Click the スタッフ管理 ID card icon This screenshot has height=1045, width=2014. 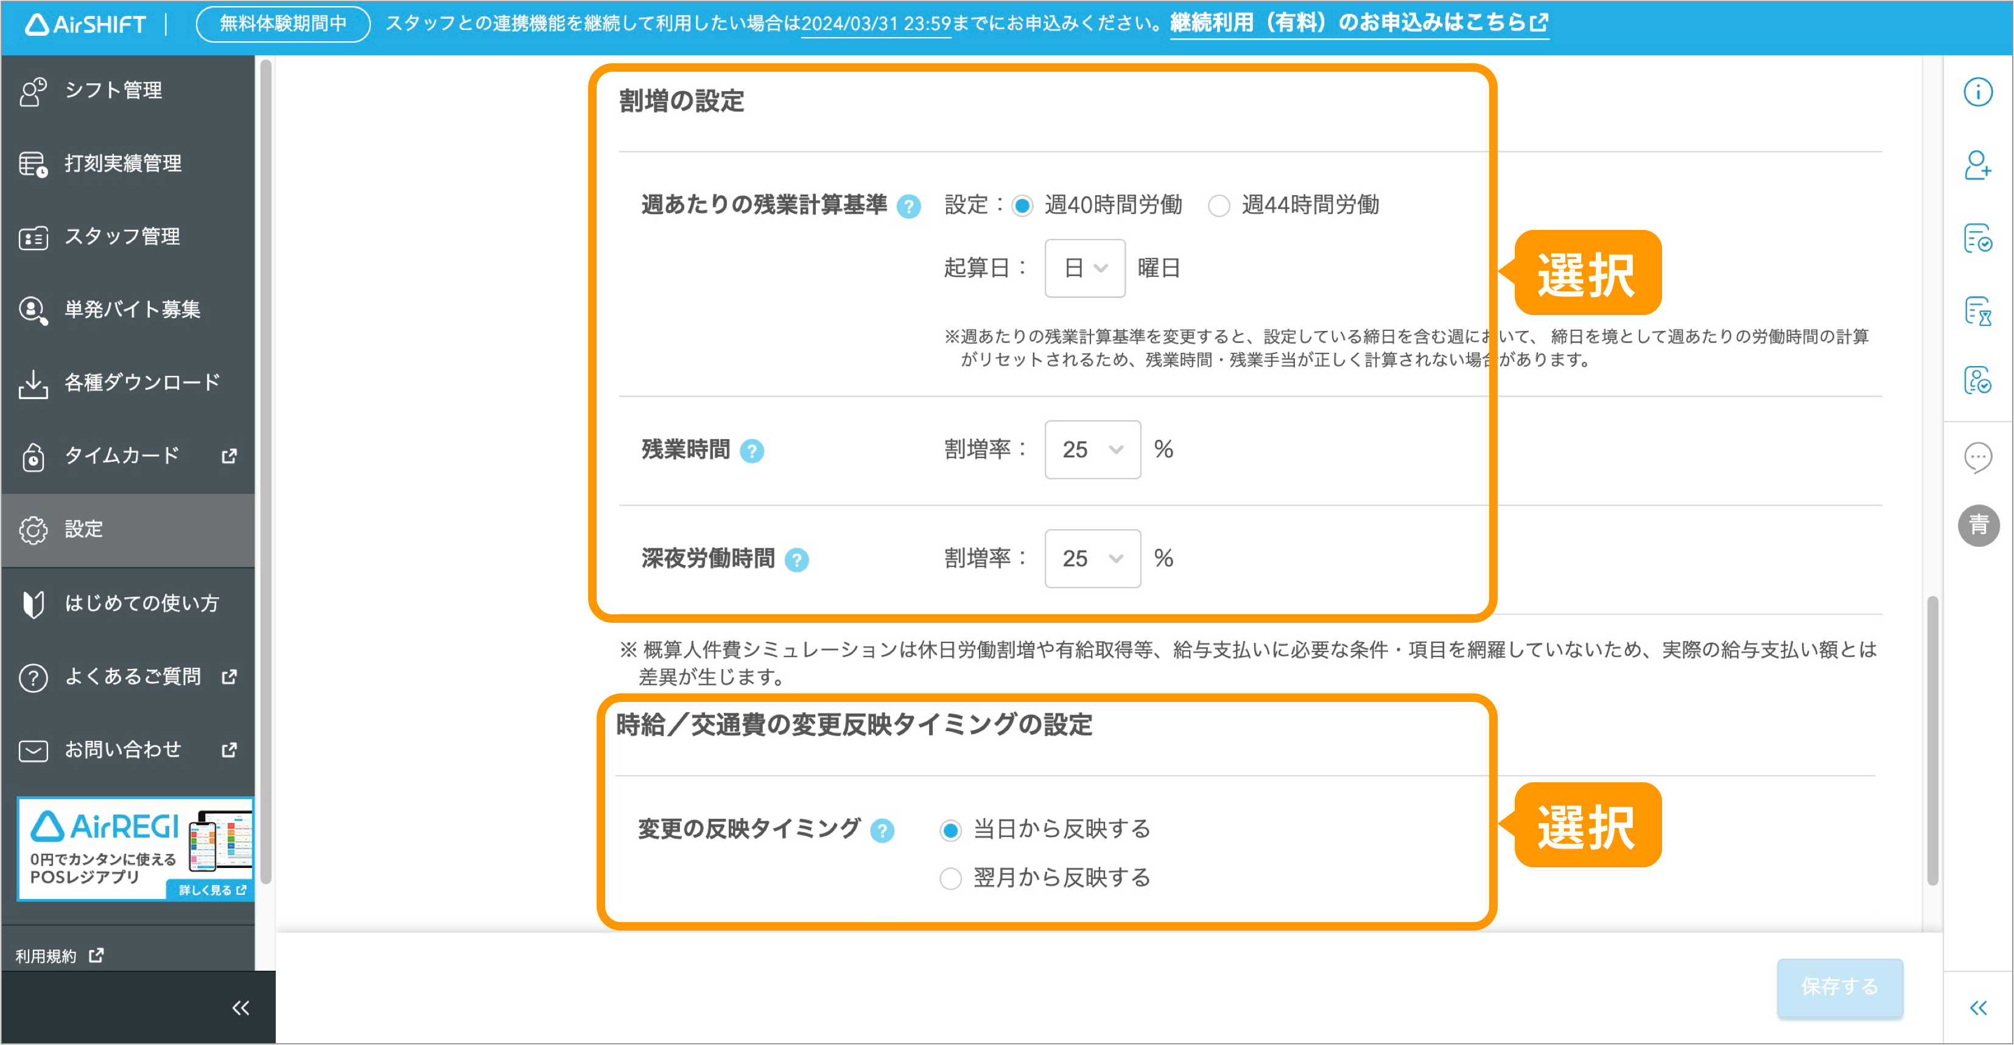click(x=33, y=237)
